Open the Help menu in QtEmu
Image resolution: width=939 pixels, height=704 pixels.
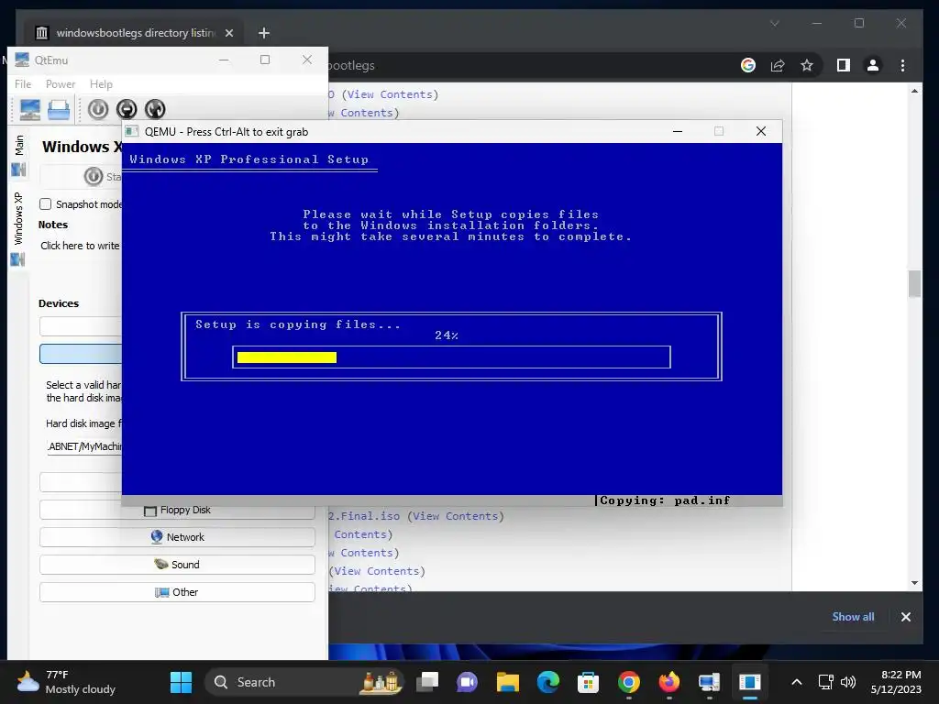pyautogui.click(x=101, y=84)
